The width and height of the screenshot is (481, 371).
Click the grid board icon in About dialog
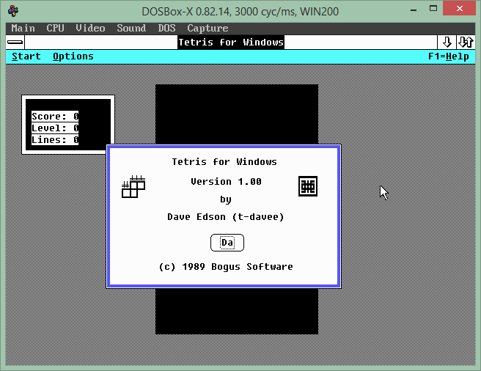(x=308, y=186)
